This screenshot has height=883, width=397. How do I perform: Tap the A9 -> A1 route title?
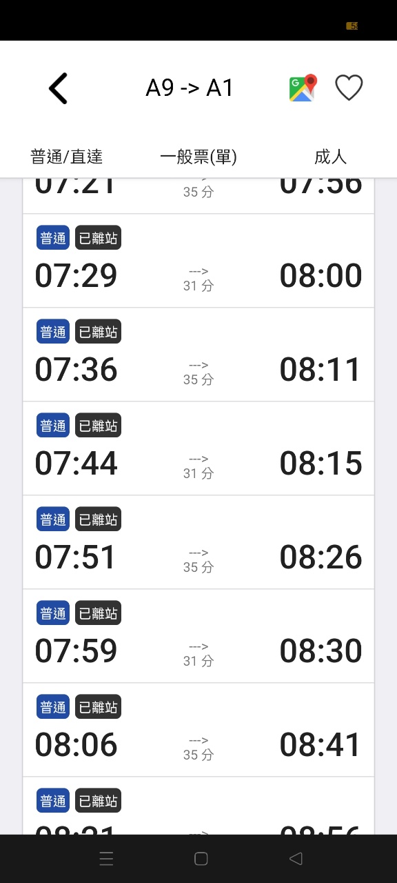point(190,88)
